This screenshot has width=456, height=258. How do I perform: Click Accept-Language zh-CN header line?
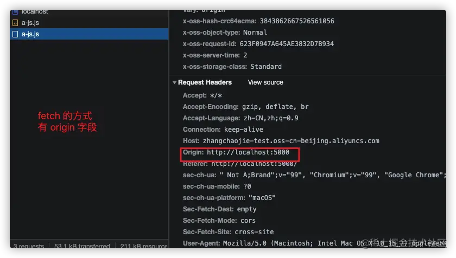240,118
